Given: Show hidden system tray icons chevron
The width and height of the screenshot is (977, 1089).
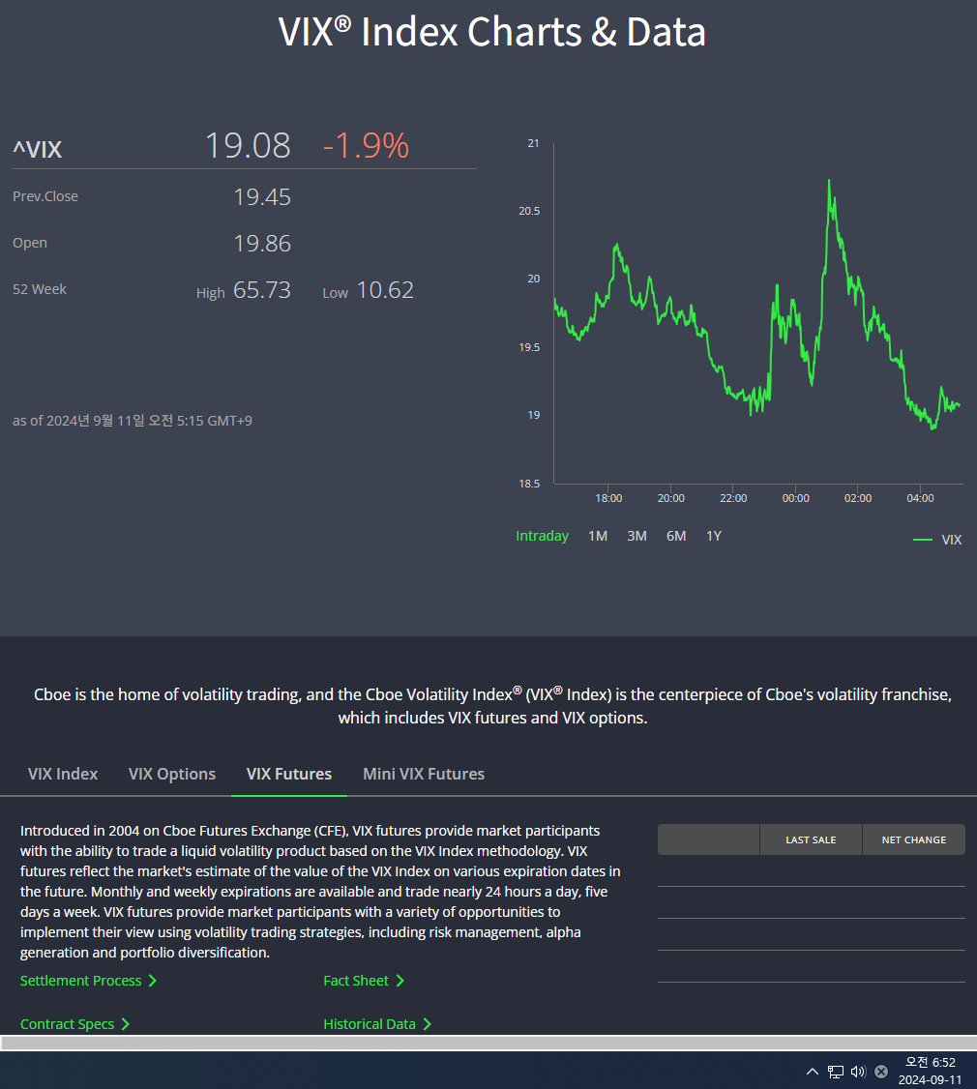Looking at the screenshot, I should coord(813,1072).
